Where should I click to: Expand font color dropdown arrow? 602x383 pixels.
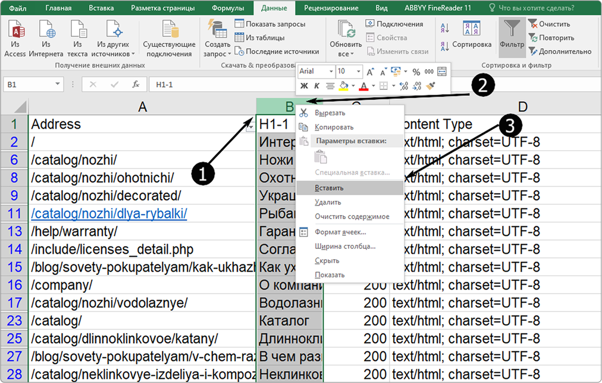point(373,86)
